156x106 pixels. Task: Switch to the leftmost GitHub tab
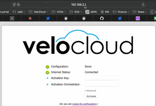(66, 18)
